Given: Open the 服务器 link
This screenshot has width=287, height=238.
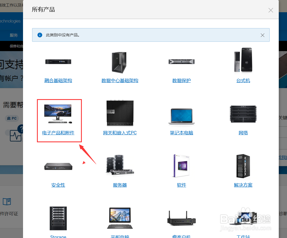Looking at the screenshot, I should [120, 185].
